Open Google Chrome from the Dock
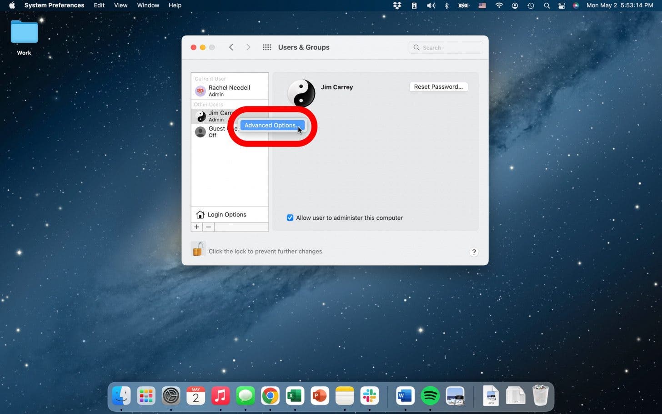662x414 pixels. 270,396
